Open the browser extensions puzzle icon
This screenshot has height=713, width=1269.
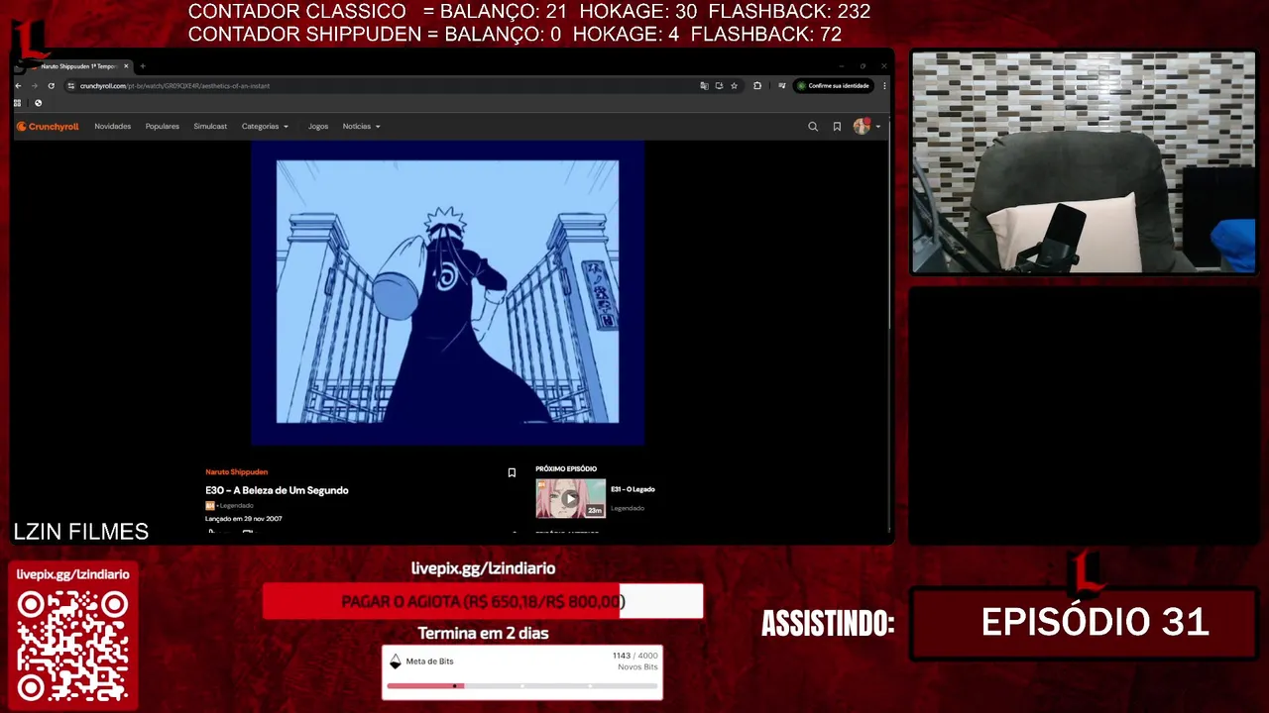(757, 86)
